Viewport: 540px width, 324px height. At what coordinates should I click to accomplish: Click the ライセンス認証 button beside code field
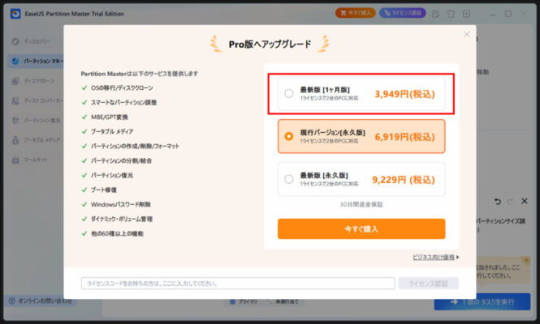pyautogui.click(x=429, y=283)
